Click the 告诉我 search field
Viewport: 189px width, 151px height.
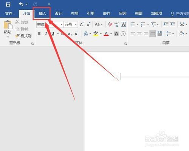point(180,14)
